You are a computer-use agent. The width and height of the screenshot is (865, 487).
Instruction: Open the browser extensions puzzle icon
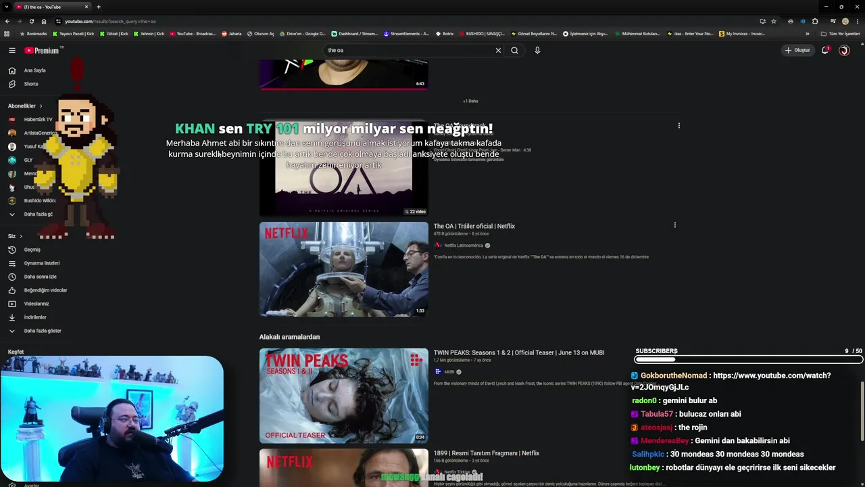point(815,21)
